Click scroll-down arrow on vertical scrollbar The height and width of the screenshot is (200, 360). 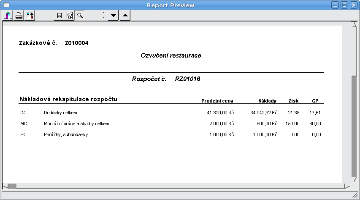coord(354,180)
